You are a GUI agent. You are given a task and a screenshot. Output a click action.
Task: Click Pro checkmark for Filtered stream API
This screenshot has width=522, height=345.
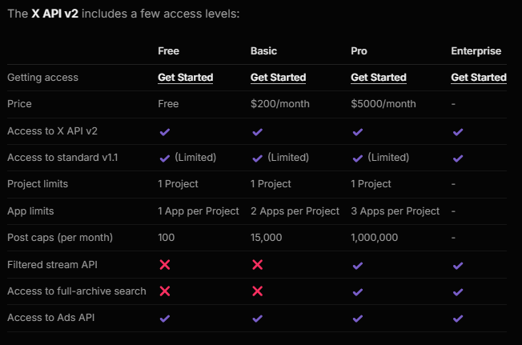tap(358, 266)
